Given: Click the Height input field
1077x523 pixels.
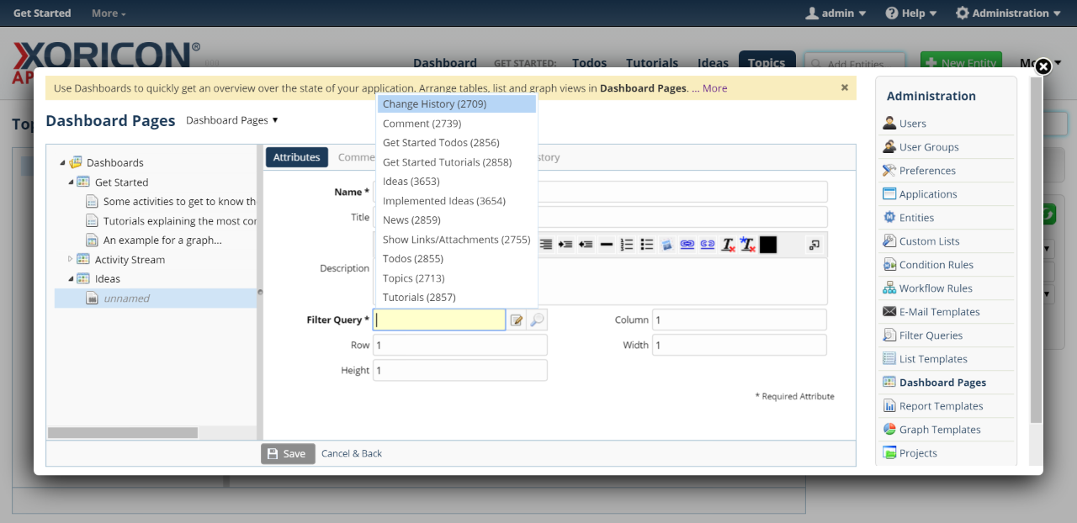Looking at the screenshot, I should coord(460,371).
